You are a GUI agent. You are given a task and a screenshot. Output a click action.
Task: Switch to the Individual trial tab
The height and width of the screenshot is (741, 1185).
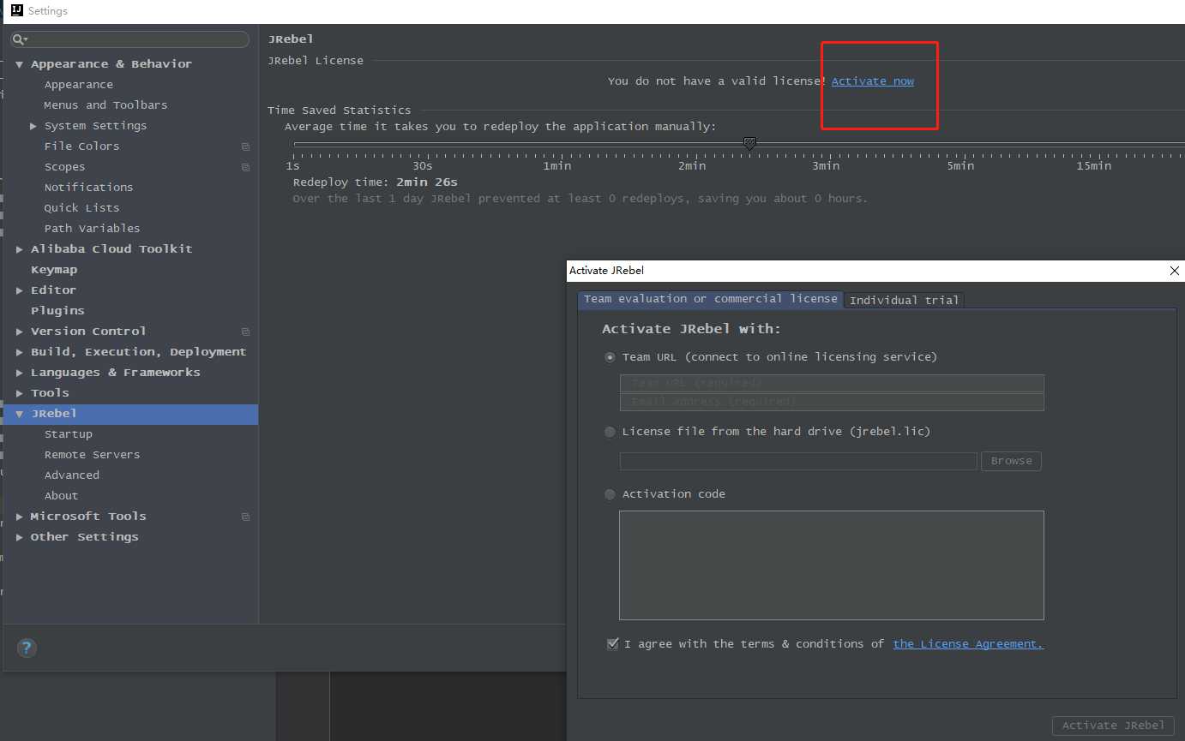[904, 300]
